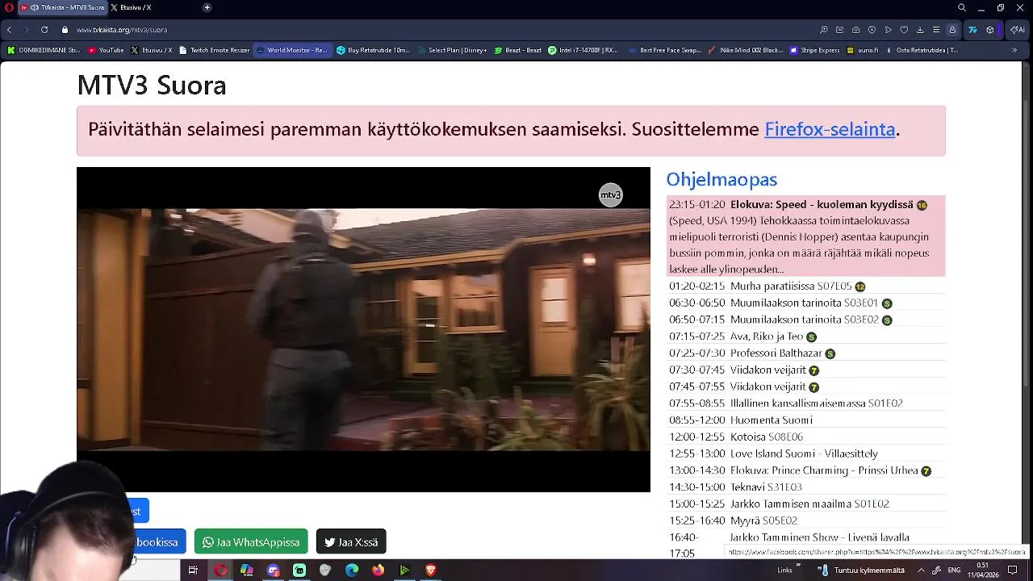
Task: Open Microsoft Edge from the taskbar
Action: click(x=351, y=571)
